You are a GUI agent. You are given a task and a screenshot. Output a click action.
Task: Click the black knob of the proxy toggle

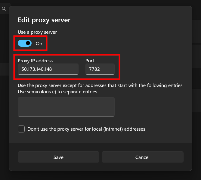pos(28,43)
